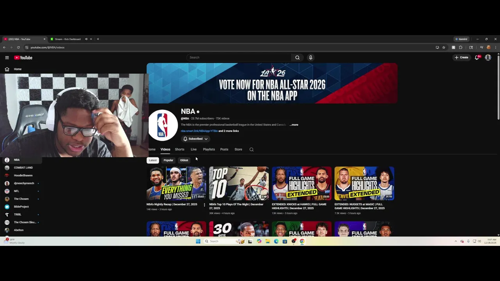Click the taskbar volume icon

pyautogui.click(x=480, y=241)
